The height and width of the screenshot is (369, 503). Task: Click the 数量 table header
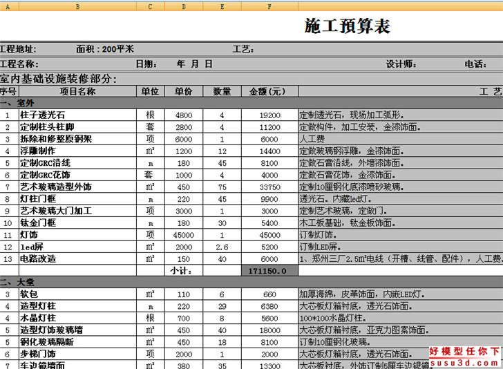(222, 91)
